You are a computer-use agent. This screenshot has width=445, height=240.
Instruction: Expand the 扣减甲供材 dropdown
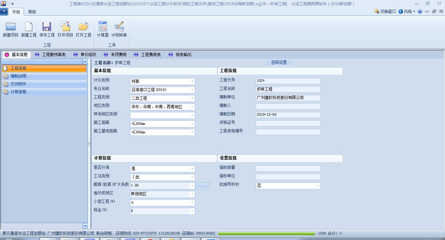[x=318, y=186]
